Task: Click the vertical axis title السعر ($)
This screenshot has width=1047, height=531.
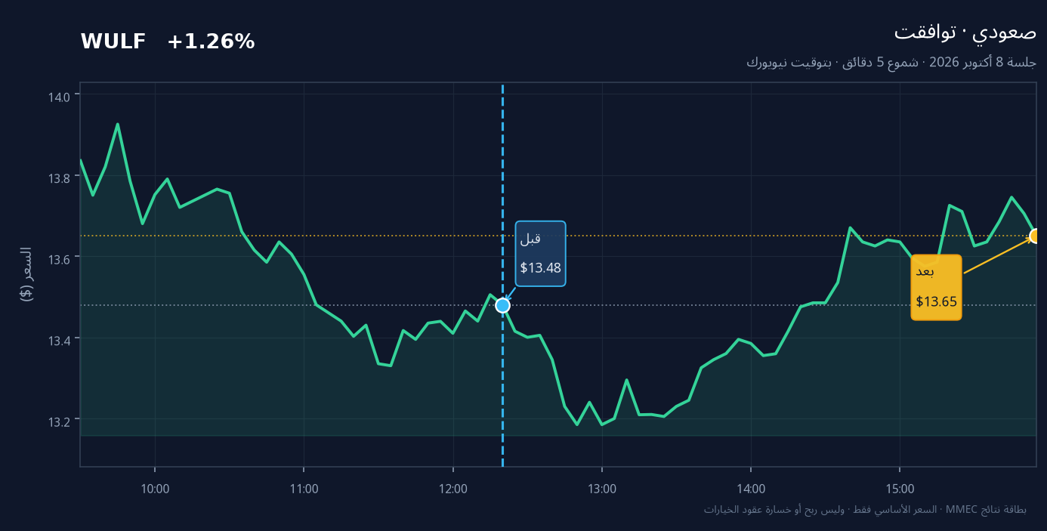Action: (26, 274)
